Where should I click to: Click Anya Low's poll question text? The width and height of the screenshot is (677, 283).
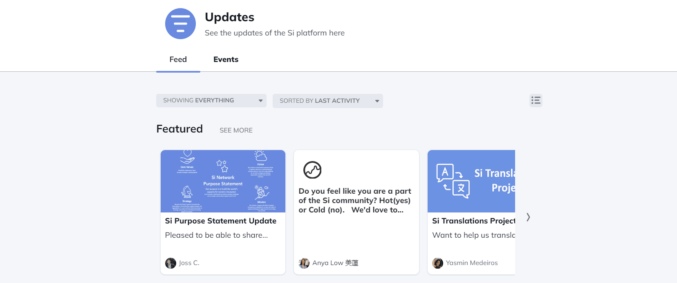(355, 200)
